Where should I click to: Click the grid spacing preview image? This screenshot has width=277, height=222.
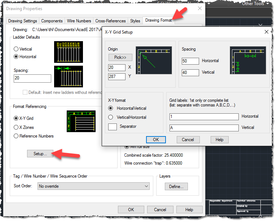(248, 60)
